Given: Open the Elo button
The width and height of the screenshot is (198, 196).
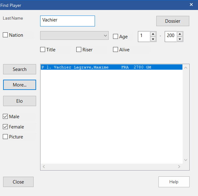Looking at the screenshot, I should point(20,101).
